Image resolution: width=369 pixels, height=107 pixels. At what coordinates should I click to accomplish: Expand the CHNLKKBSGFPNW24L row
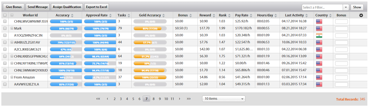point(12,56)
